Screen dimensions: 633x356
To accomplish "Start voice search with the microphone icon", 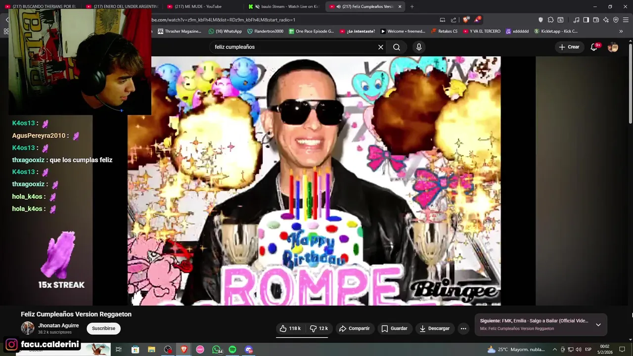I will point(419,47).
